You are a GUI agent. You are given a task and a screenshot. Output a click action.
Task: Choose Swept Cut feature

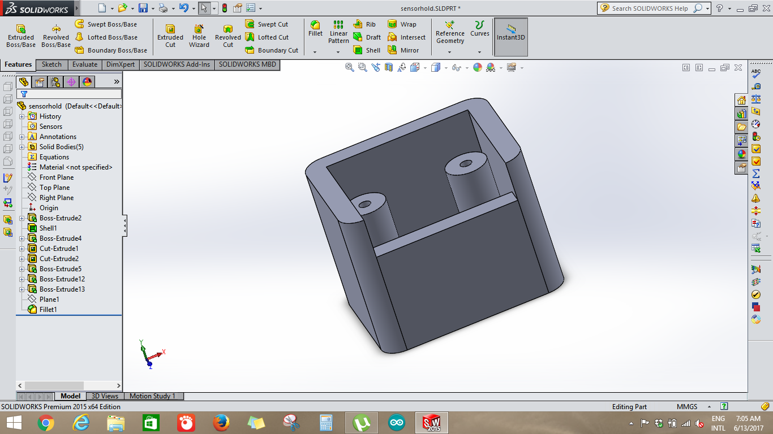tap(267, 24)
